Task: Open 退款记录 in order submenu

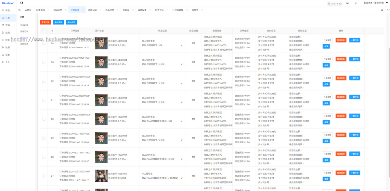Action: click(24, 44)
